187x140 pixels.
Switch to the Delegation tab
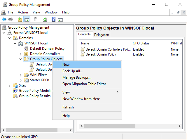pyautogui.click(x=102, y=35)
